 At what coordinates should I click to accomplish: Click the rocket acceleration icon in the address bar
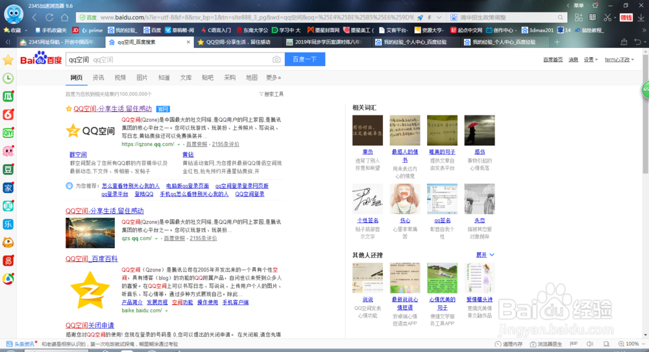(x=421, y=18)
